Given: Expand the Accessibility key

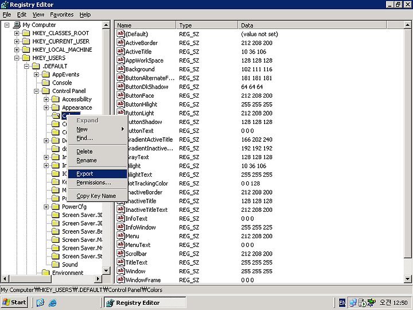Looking at the screenshot, I should pos(46,99).
